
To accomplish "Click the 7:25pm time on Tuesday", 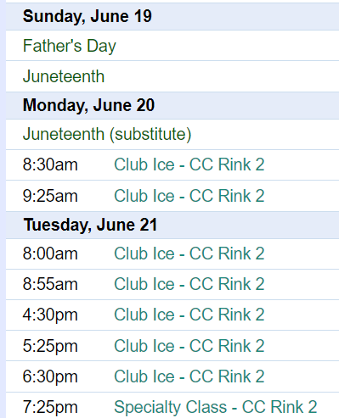I will click(50, 408).
